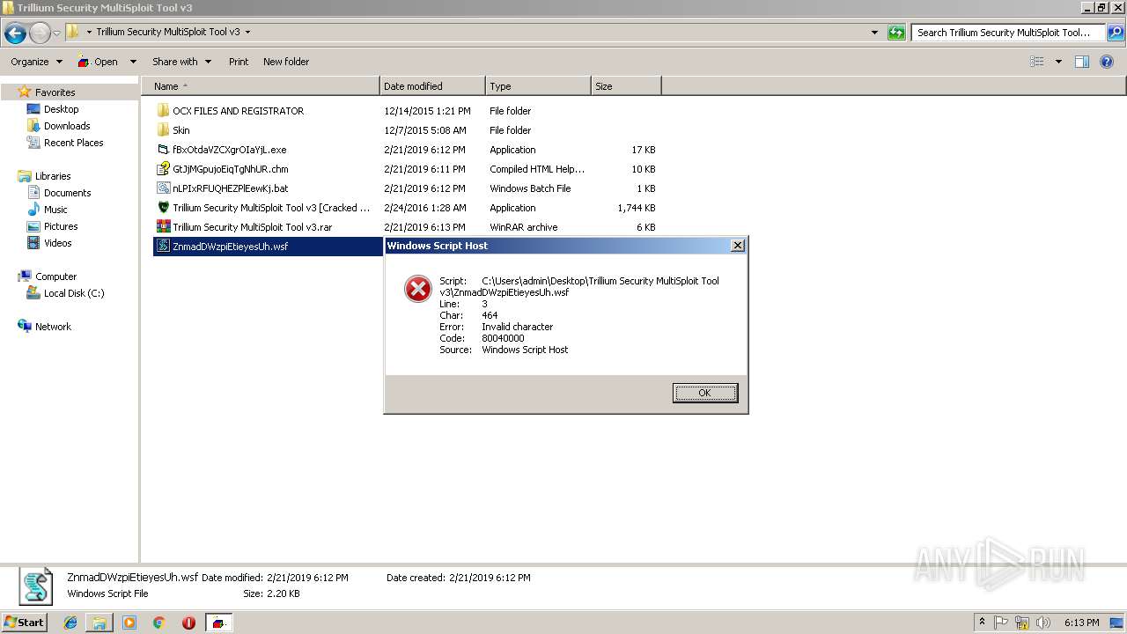
Task: Click OK in the Windows Script Host dialog
Action: (x=705, y=393)
